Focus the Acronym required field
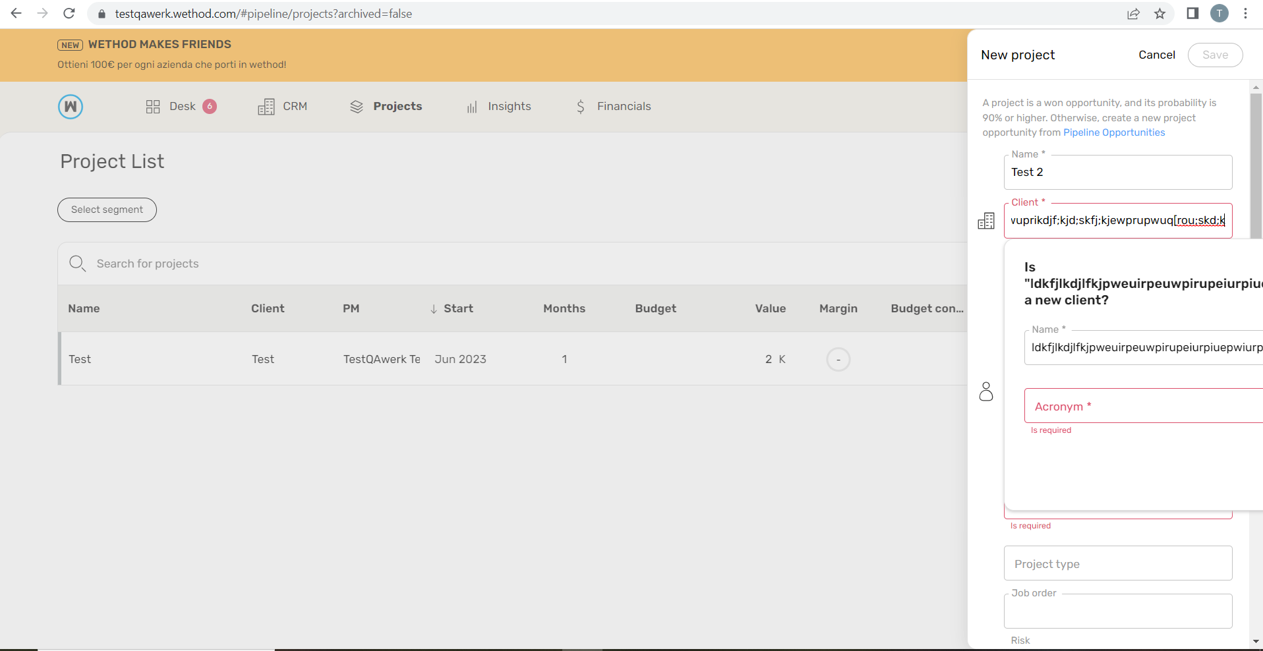The image size is (1263, 651). (1144, 406)
